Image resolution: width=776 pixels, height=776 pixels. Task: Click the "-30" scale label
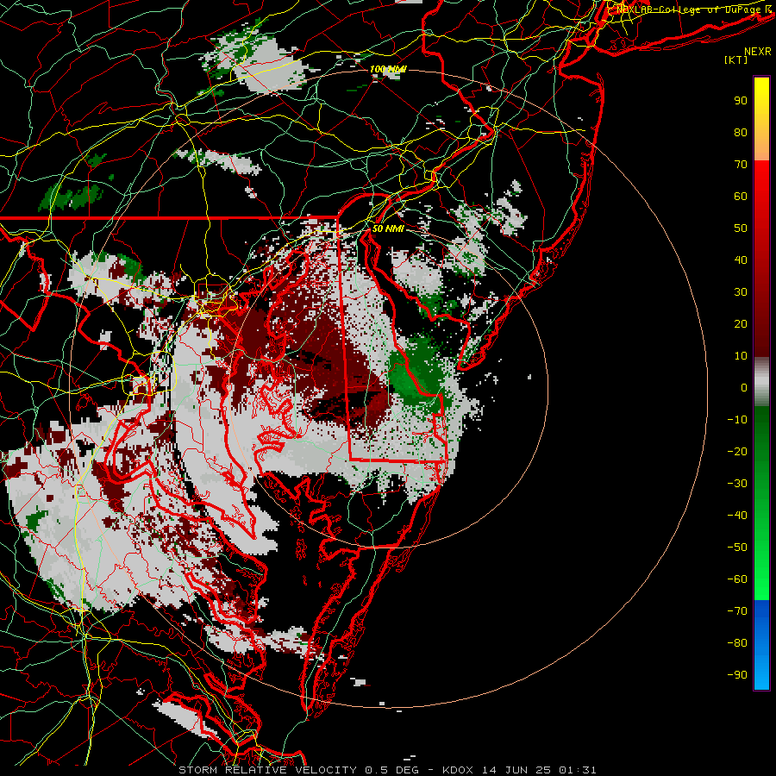click(737, 484)
